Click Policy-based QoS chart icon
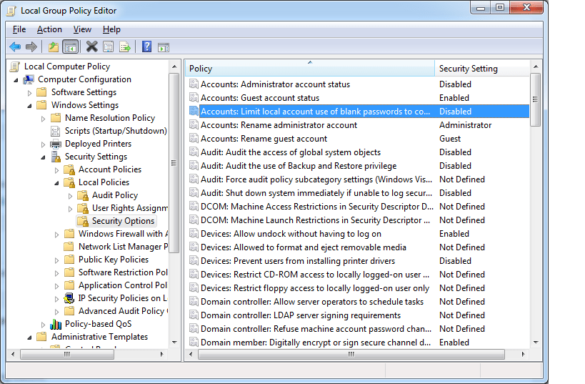This screenshot has height=384, width=585. pos(56,324)
